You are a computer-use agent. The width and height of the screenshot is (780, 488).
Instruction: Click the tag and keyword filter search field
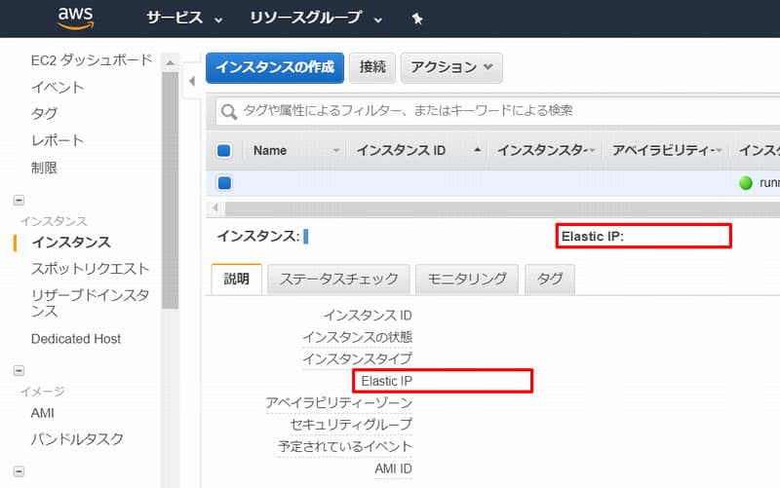tap(497, 111)
